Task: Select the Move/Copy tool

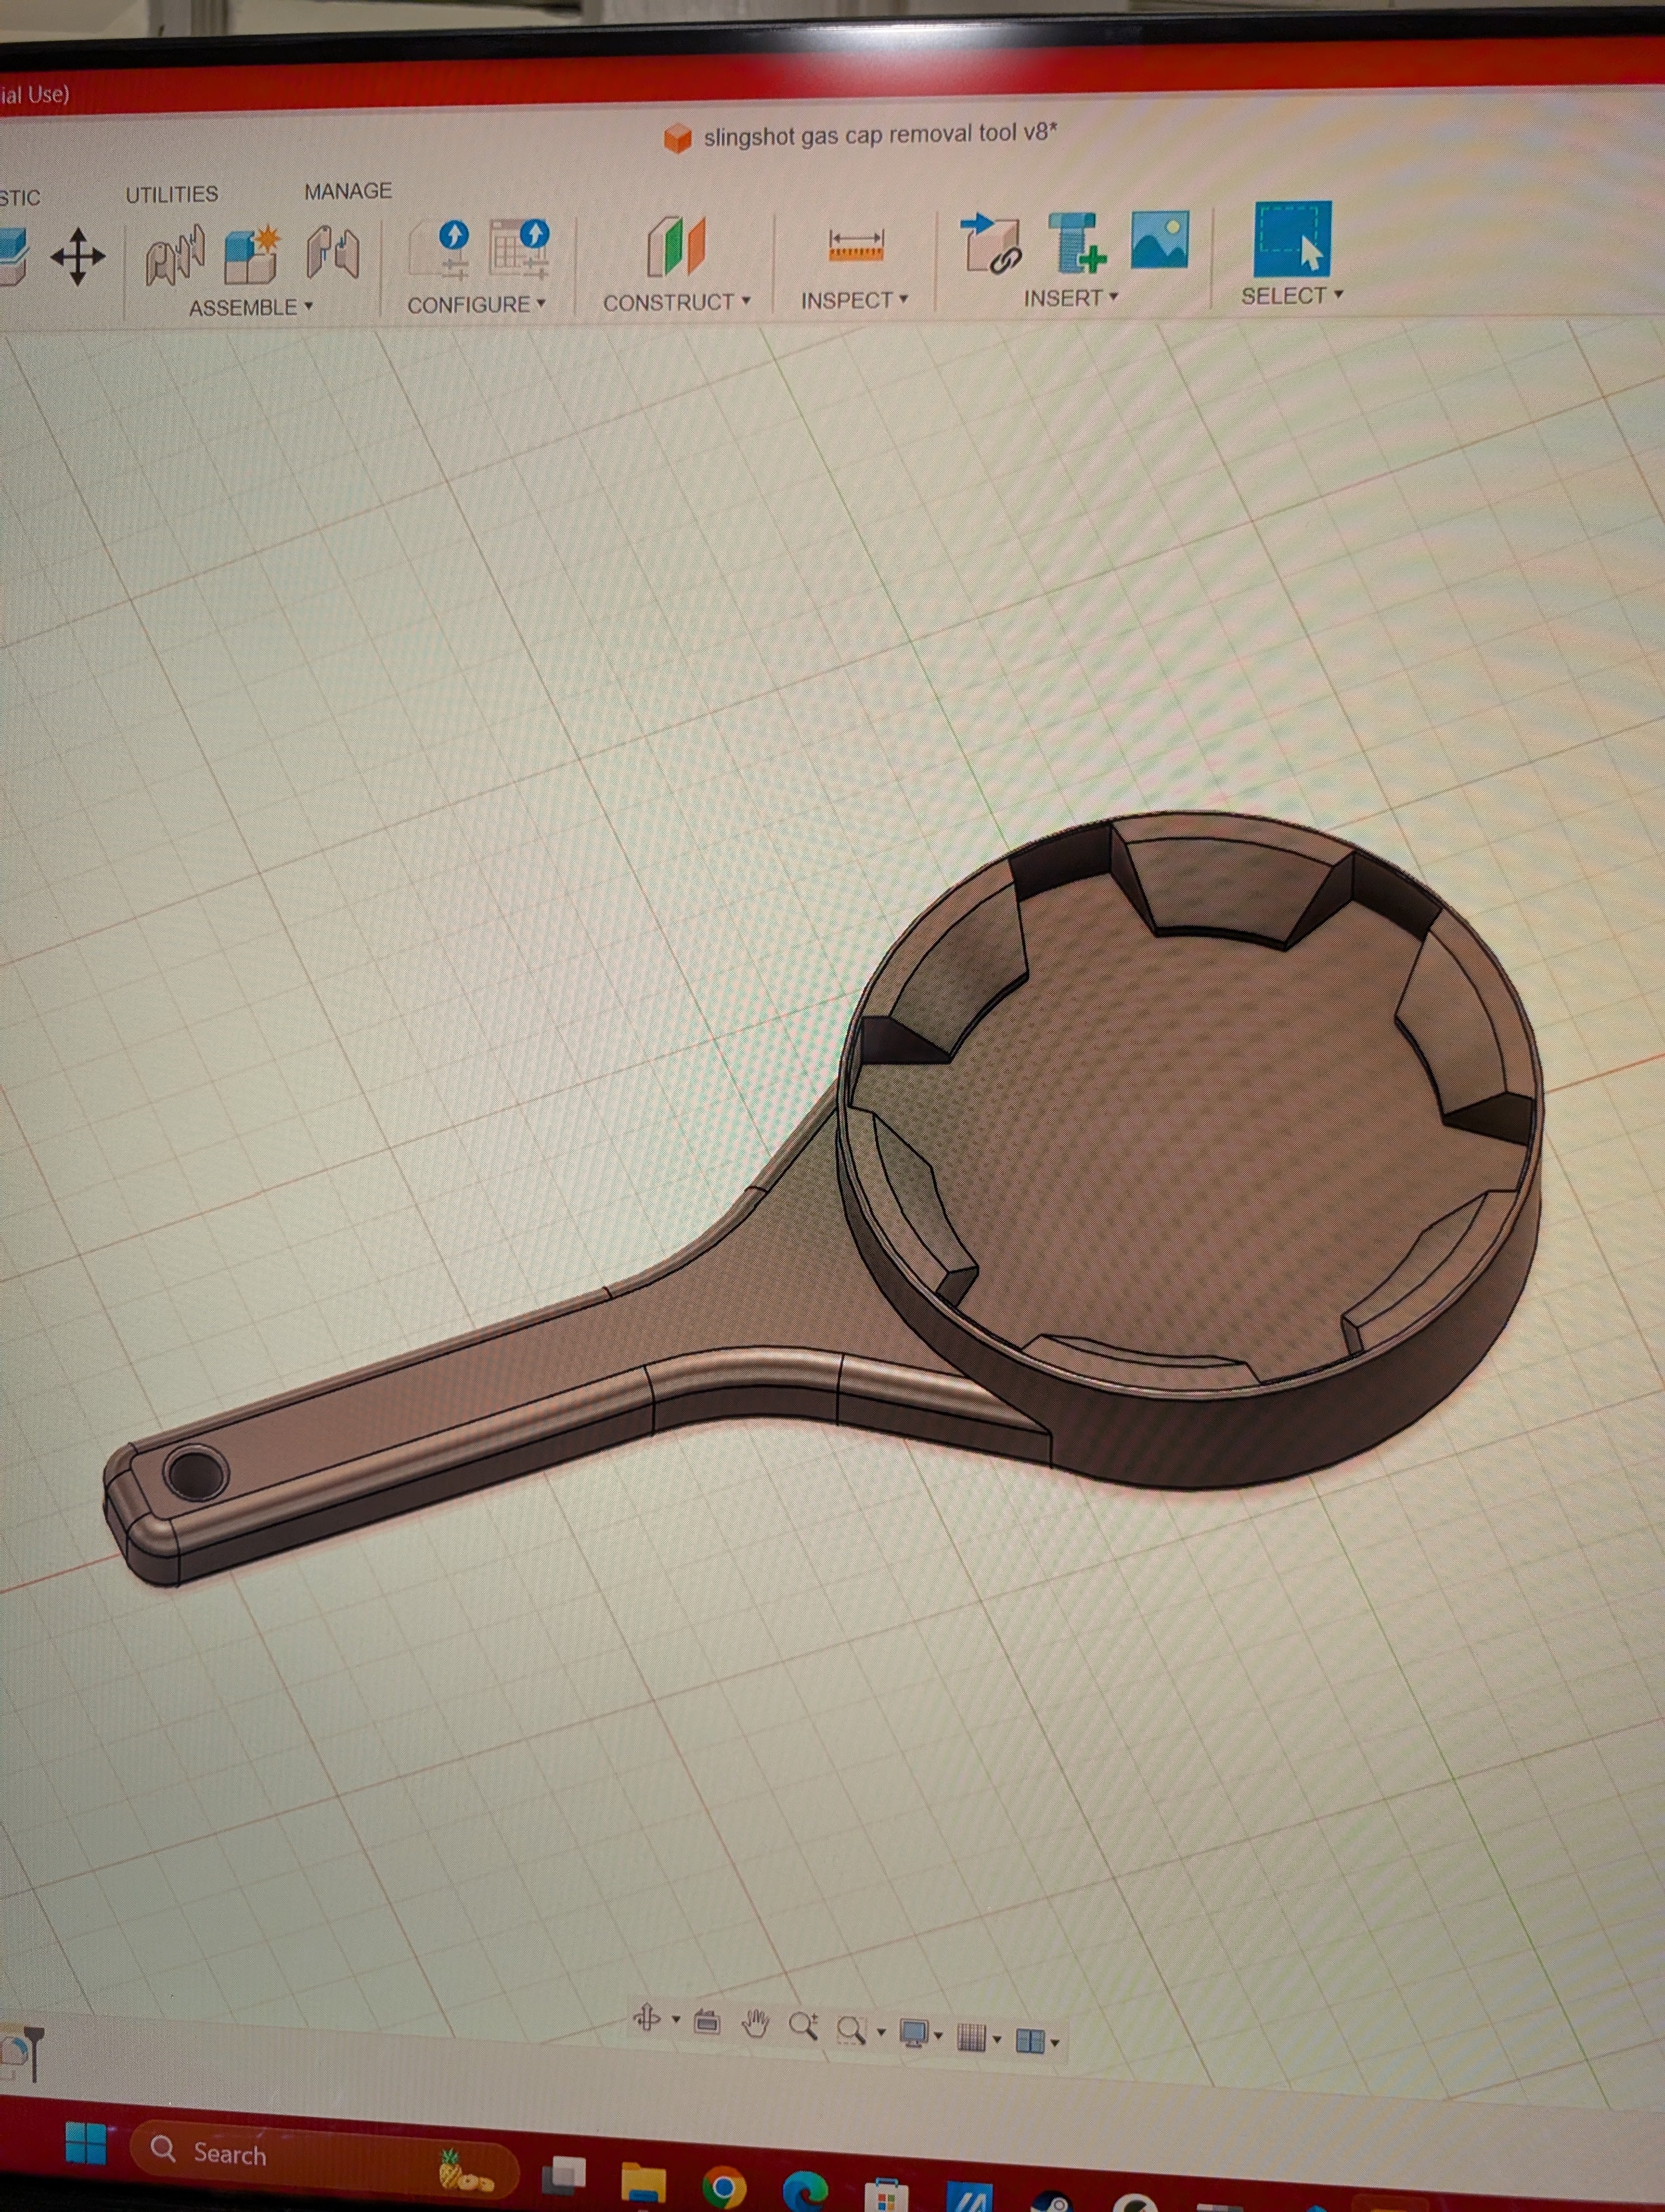Action: tap(78, 256)
